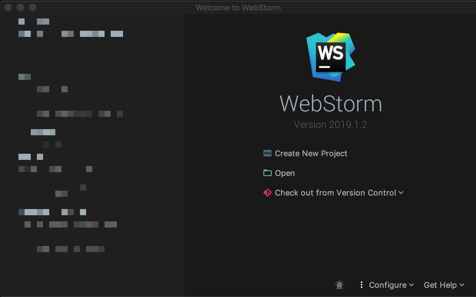Close the Welcome to WebStorm window
The height and width of the screenshot is (297, 476).
[8, 7]
